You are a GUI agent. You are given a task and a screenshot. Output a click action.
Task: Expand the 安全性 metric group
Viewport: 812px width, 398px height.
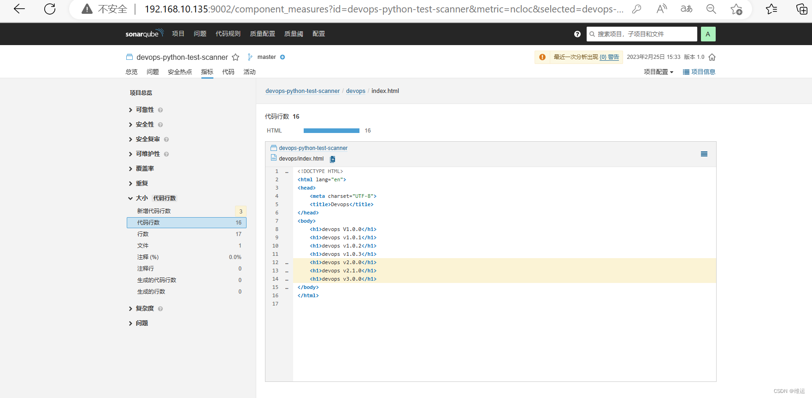145,125
